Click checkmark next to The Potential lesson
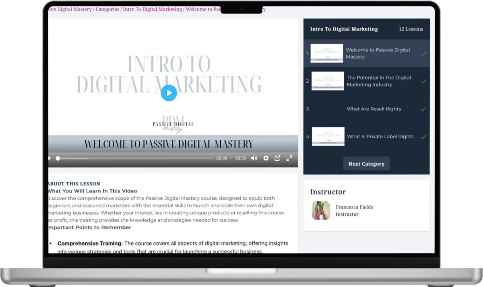 click(x=423, y=81)
